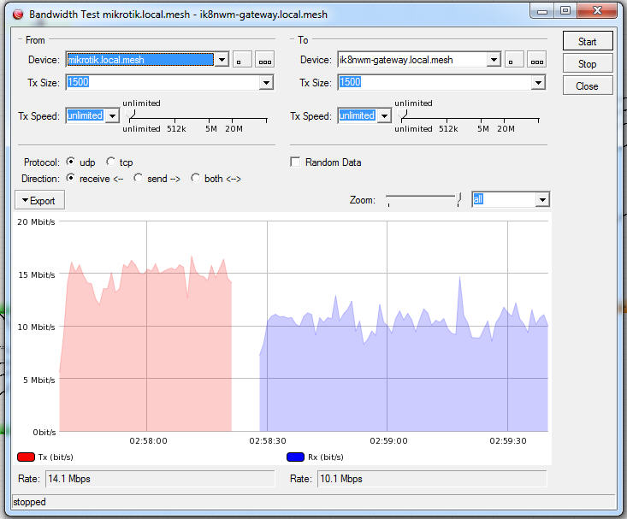Click the Stop button

(588, 63)
